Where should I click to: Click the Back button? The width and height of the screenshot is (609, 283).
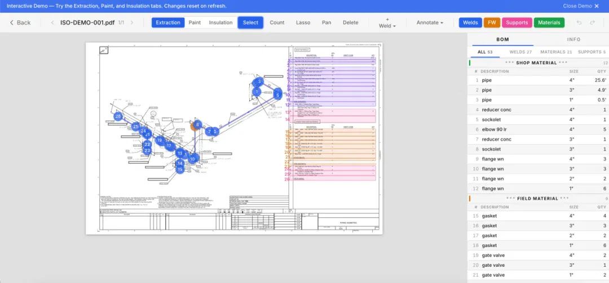coord(20,23)
